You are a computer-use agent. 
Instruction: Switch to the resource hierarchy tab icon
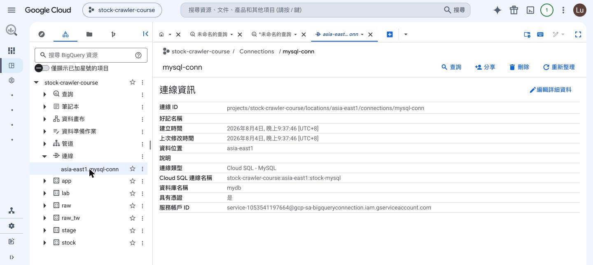(x=65, y=34)
